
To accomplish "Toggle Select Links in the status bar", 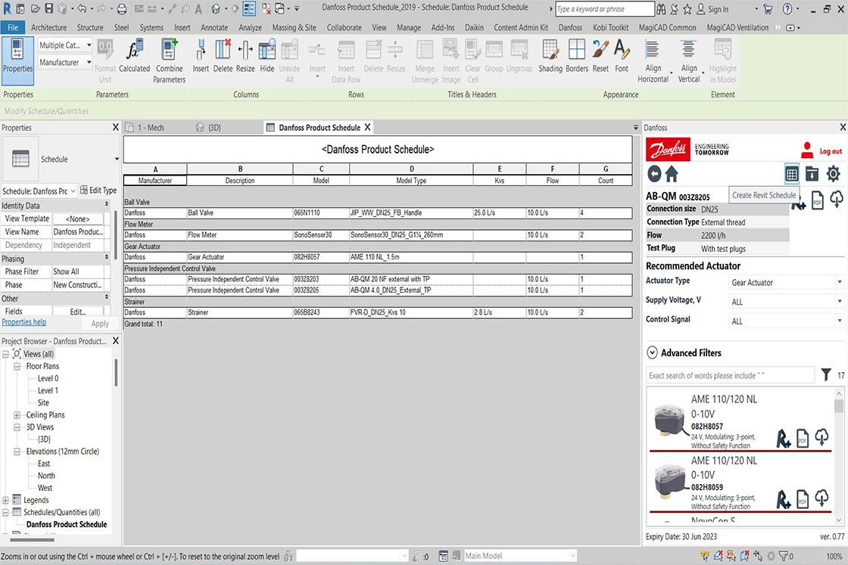I will coord(704,555).
